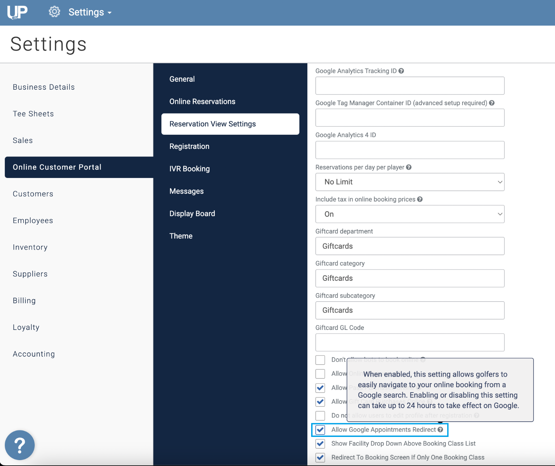Switch to Messages submenu

pos(187,191)
